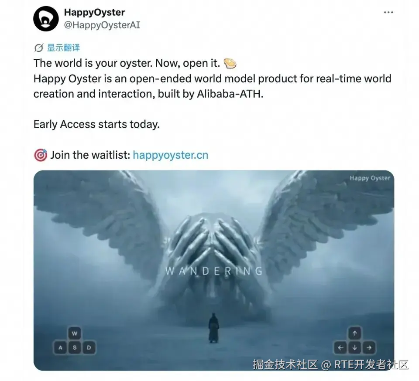Click the oyster emoji in the post
Screen dimensions: 419x381
pos(230,64)
